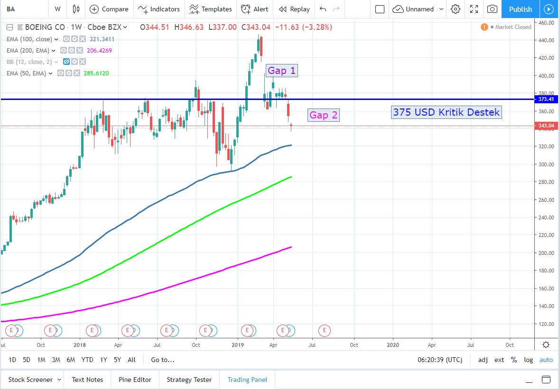Collapse the indicator legend minus box
This screenshot has height=389, width=559.
pyautogui.click(x=9, y=27)
